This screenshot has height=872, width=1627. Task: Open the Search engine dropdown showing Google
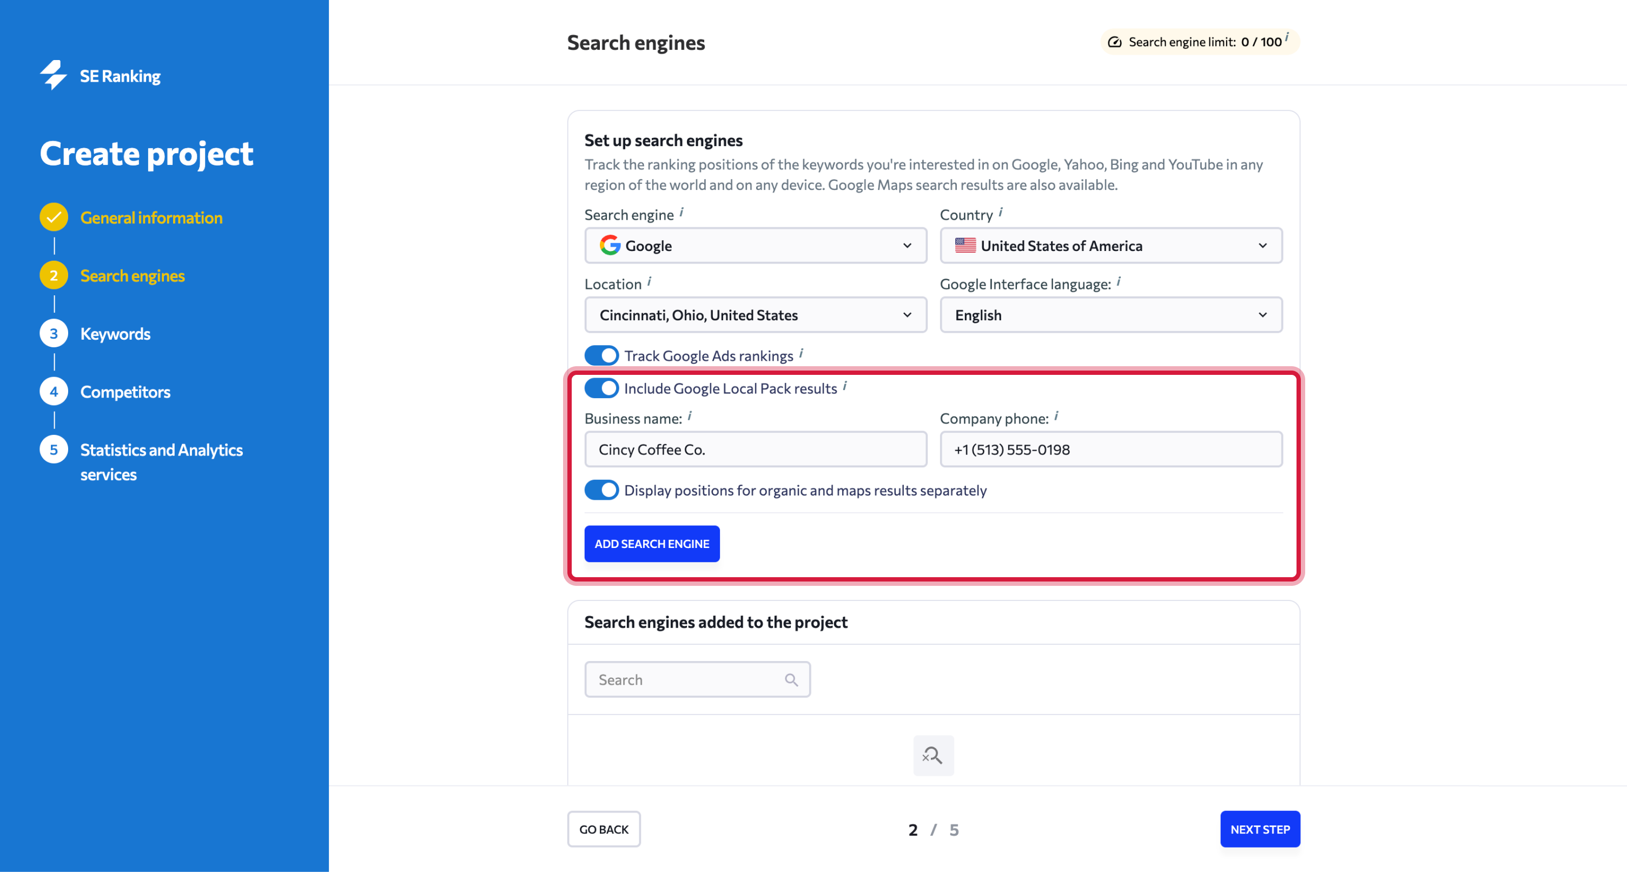[x=756, y=246]
